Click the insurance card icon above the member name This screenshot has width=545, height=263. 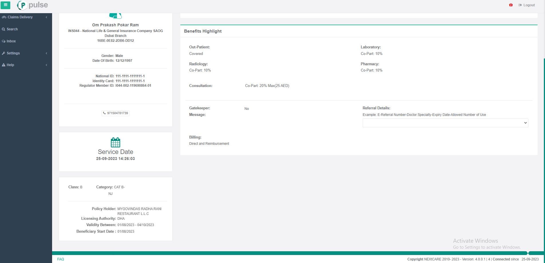(x=115, y=16)
